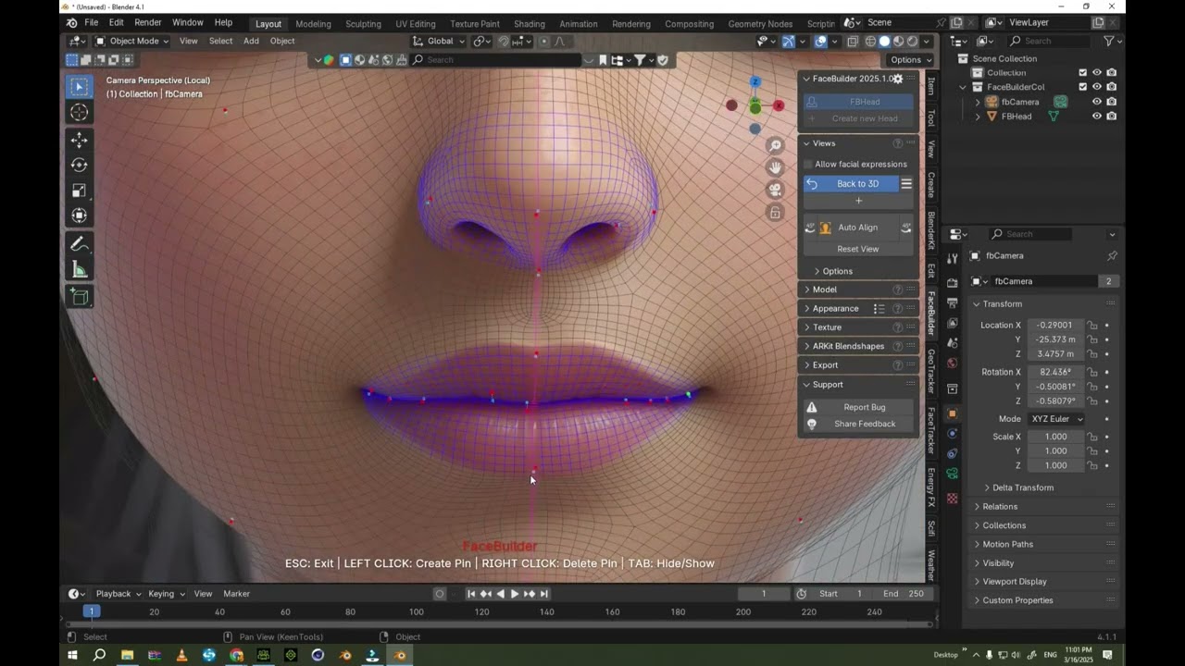Open Render properties tab icon
This screenshot has width=1185, height=666.
pyautogui.click(x=952, y=282)
